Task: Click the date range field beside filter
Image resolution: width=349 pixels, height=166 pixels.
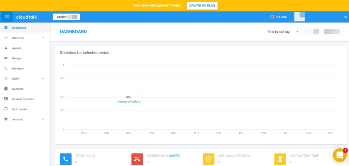Action: coord(321,32)
